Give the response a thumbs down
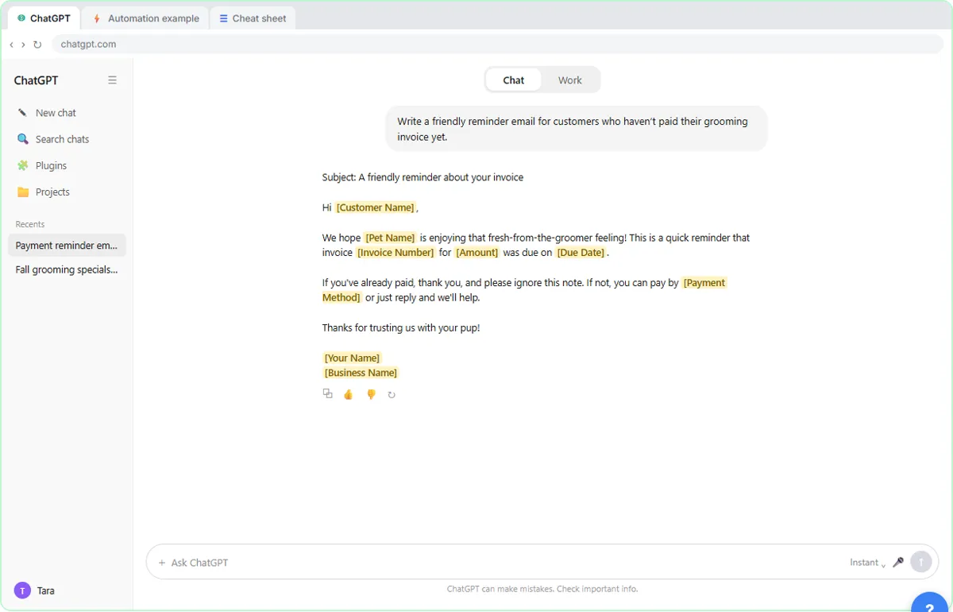Image resolution: width=953 pixels, height=612 pixels. tap(370, 394)
